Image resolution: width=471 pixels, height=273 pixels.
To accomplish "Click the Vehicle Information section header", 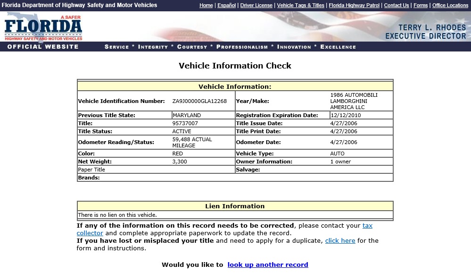I will [235, 87].
